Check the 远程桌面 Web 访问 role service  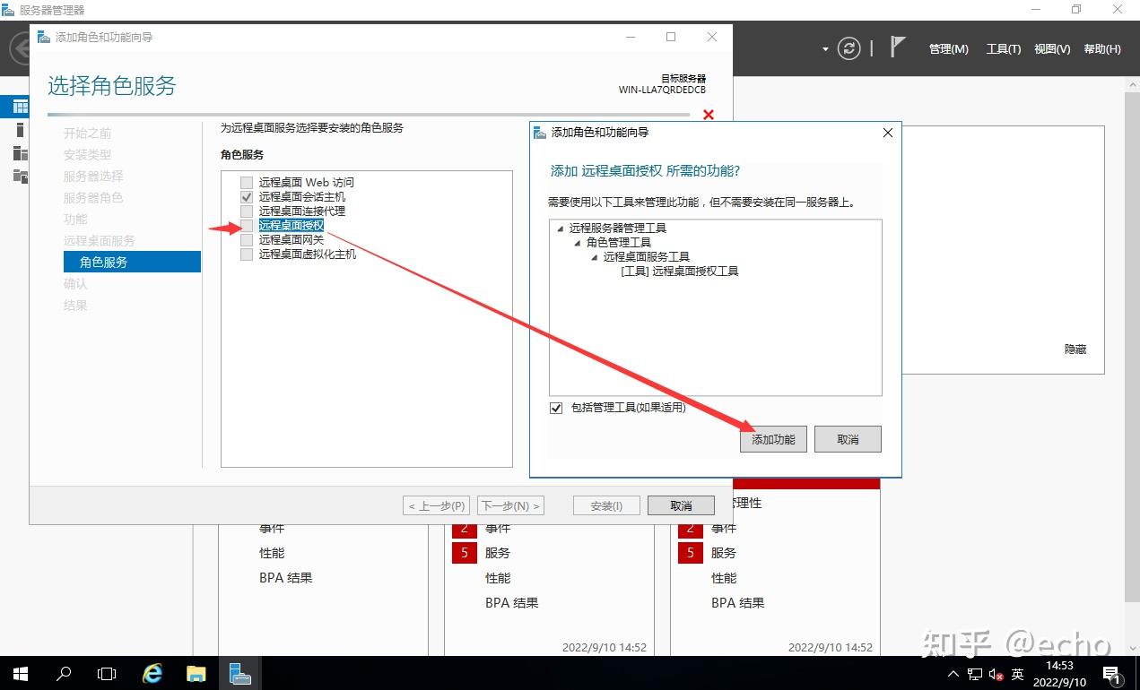245,182
